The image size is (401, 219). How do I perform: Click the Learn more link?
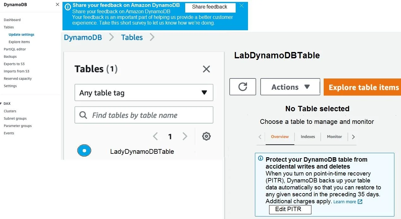[345, 202]
